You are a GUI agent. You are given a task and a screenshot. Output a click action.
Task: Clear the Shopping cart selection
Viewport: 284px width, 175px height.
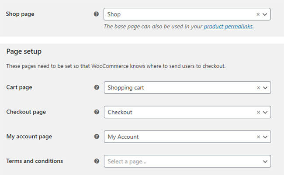259,88
